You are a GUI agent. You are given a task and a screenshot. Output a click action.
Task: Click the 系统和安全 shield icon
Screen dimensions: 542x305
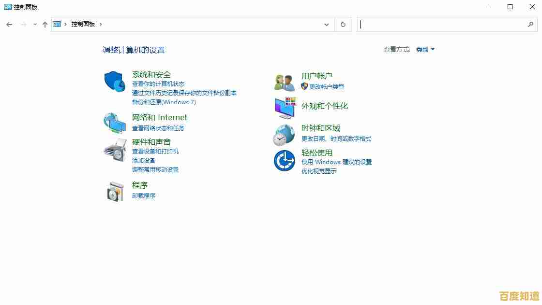click(114, 82)
